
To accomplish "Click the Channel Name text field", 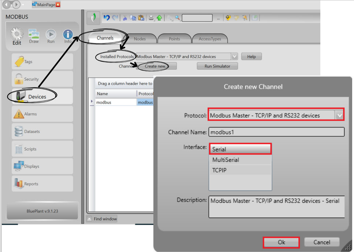I will click(276, 132).
